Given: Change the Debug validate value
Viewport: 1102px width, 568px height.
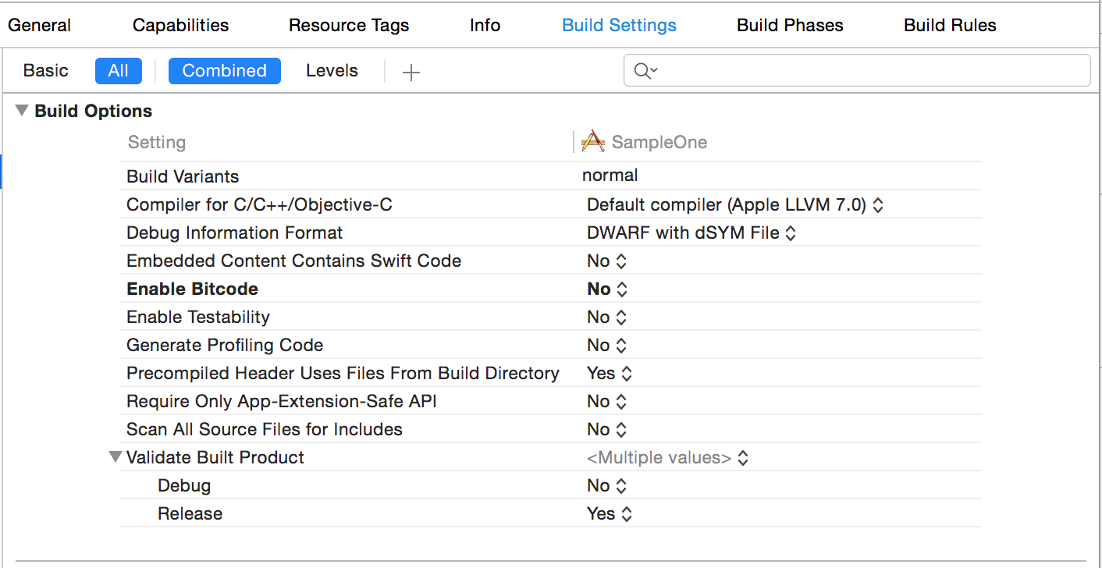Looking at the screenshot, I should pyautogui.click(x=607, y=486).
